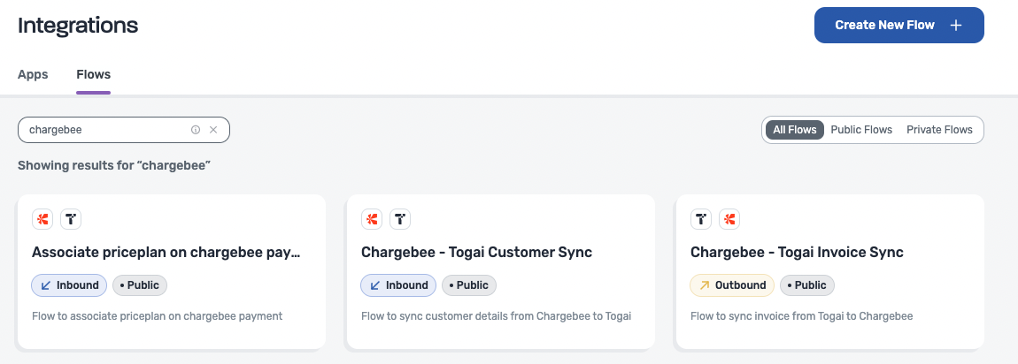Viewport: 1018px width, 364px height.
Task: Switch filter to Public Flows
Action: point(861,130)
